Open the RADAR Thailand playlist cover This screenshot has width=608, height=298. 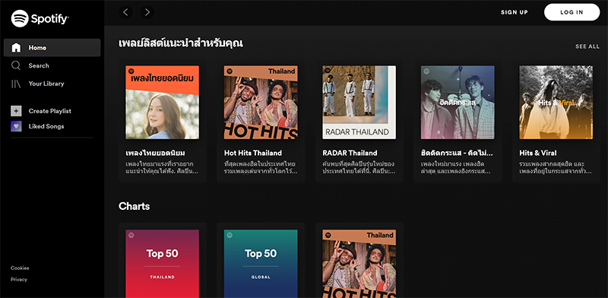(x=359, y=102)
